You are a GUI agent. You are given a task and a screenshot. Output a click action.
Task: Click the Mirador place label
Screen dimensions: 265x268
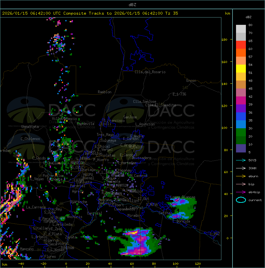(134, 215)
